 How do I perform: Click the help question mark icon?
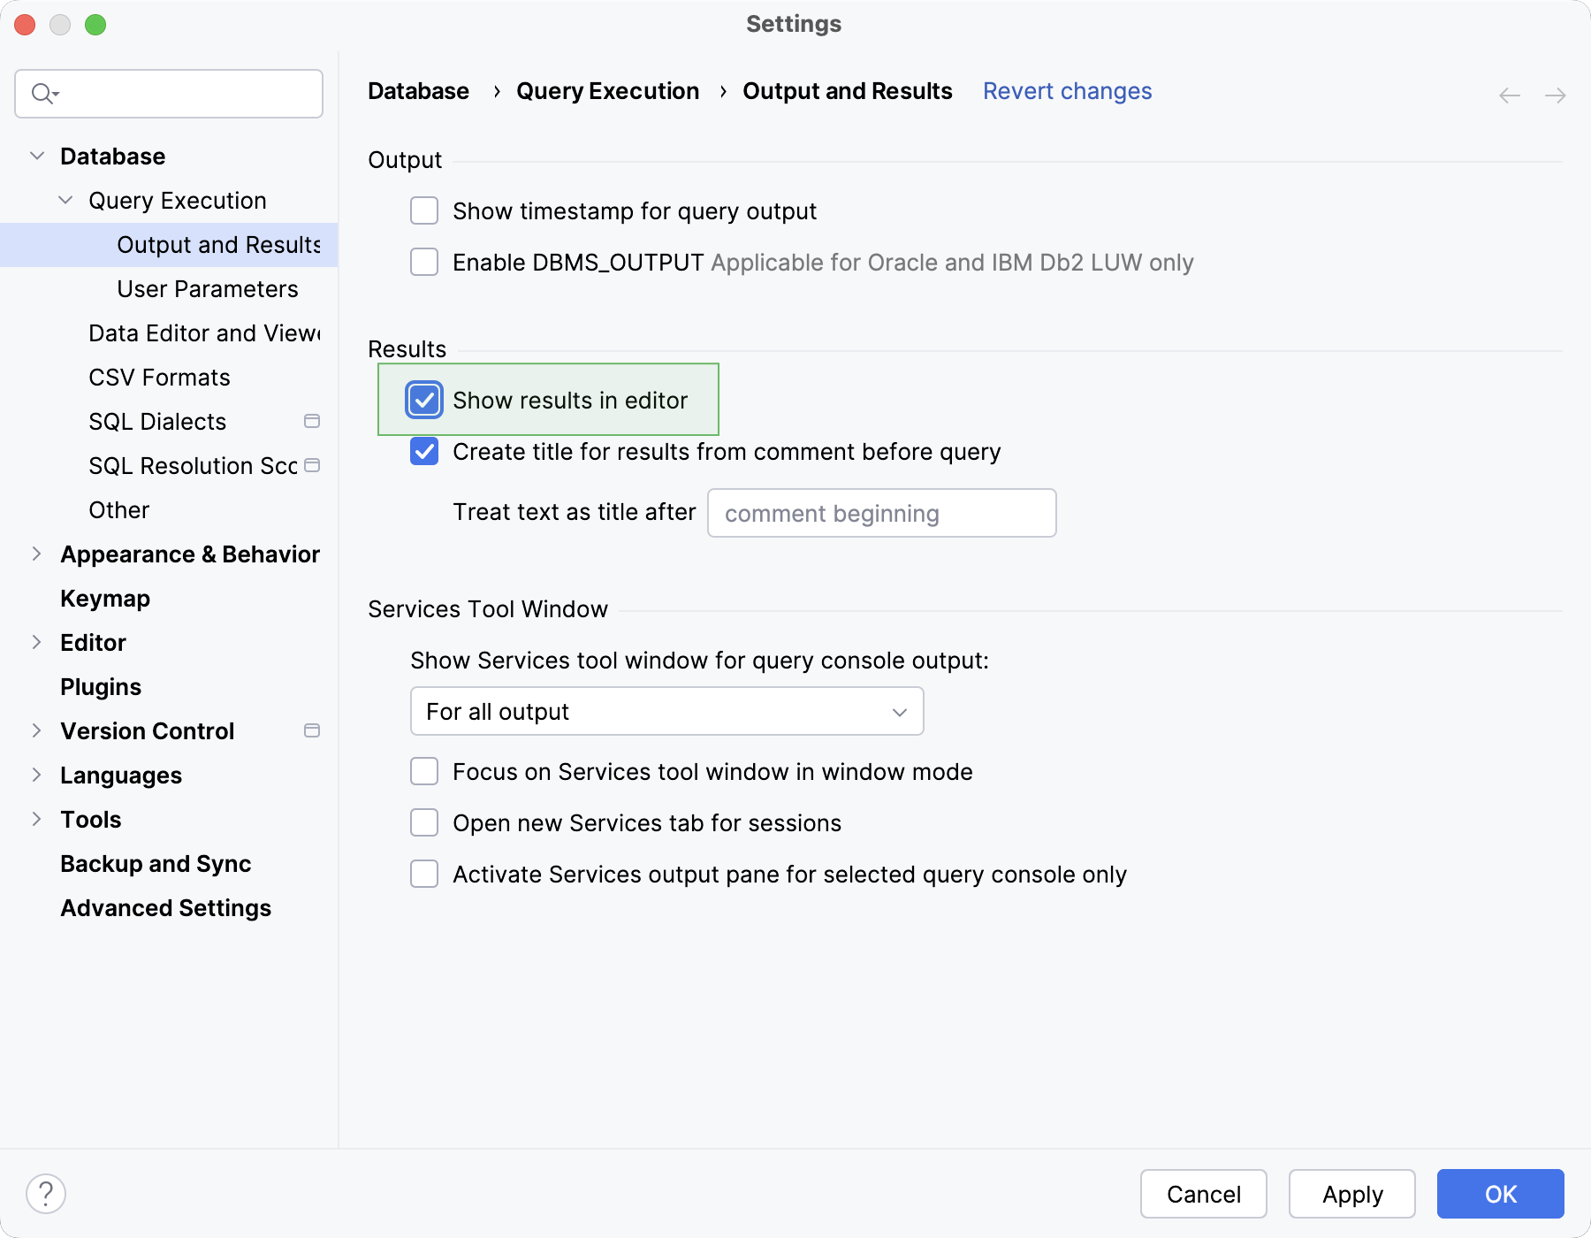(x=46, y=1194)
